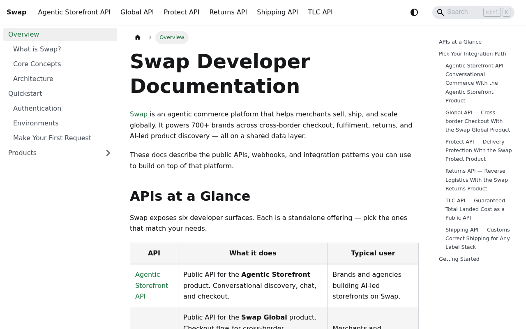Jump to Getting Started section
The height and width of the screenshot is (329, 526).
[x=459, y=259]
